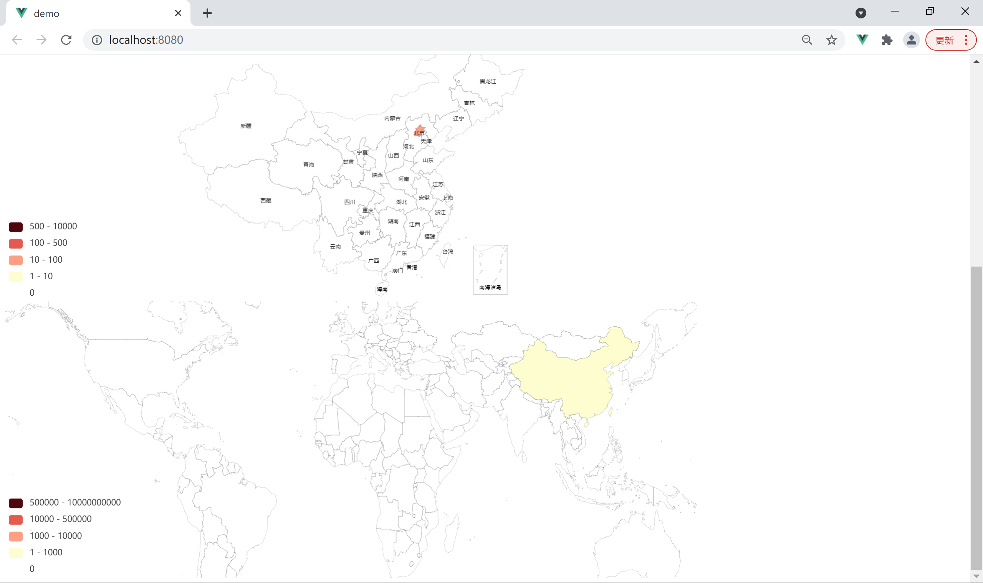Screen dimensions: 983x583
Task: Open the zoom magnifier in address bar
Action: point(807,40)
